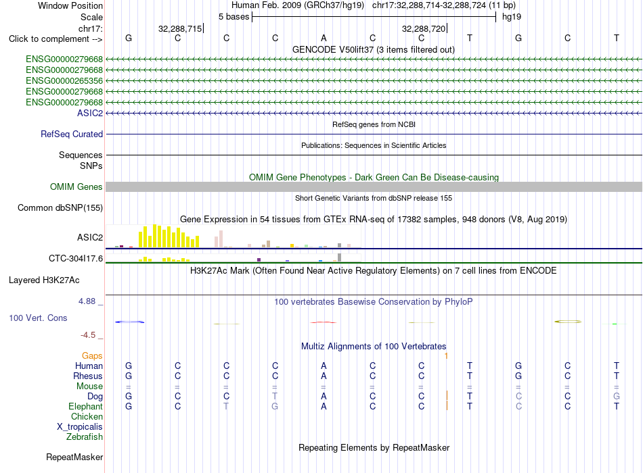
Task: Select the ENSG00000265356 transcript label
Action: tap(64, 80)
